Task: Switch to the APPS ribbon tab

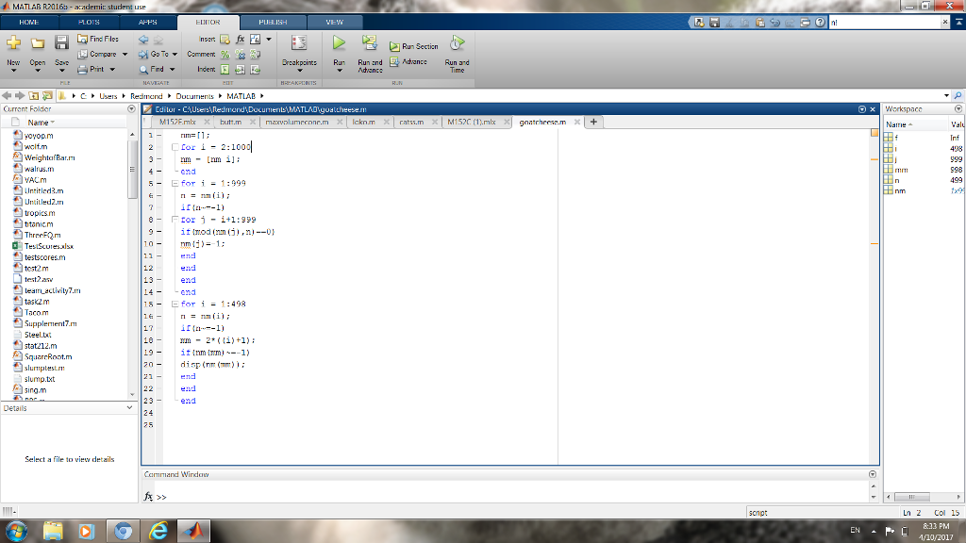Action: click(x=148, y=23)
